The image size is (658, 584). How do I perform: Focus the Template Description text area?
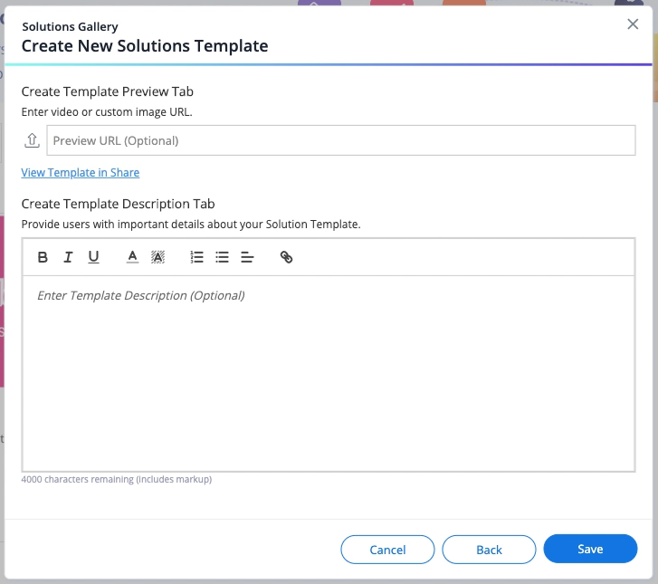coord(328,371)
